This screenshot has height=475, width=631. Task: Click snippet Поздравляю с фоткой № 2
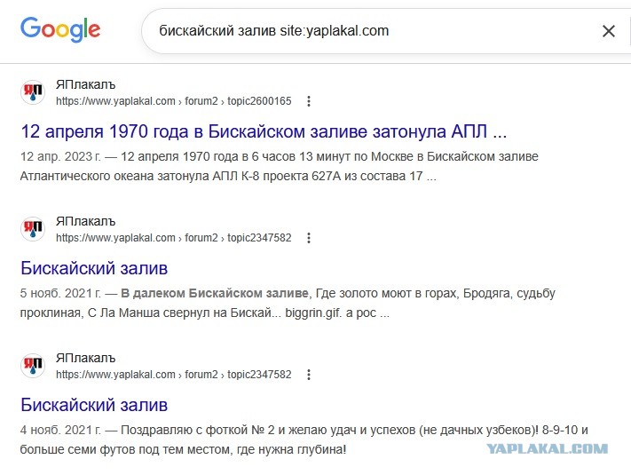197,430
